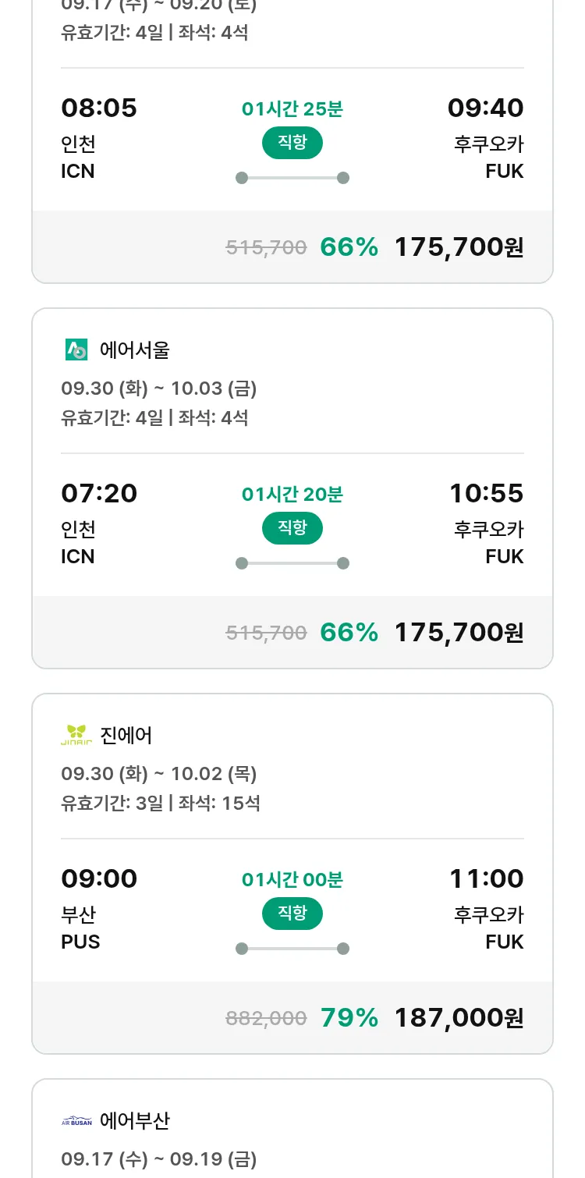The image size is (585, 1178).
Task: Click the Air Seoul airline logo
Action: pyautogui.click(x=76, y=350)
